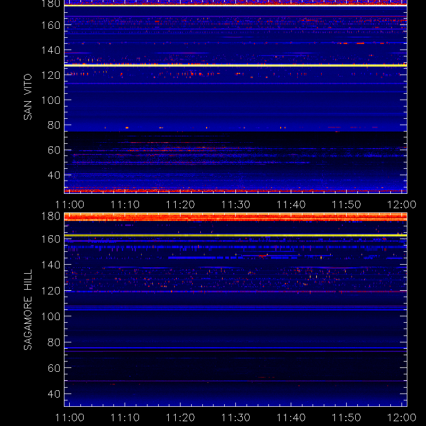Select the 60 tick label on San Vito plot
Image resolution: width=426 pixels, height=426 pixels.
point(54,150)
